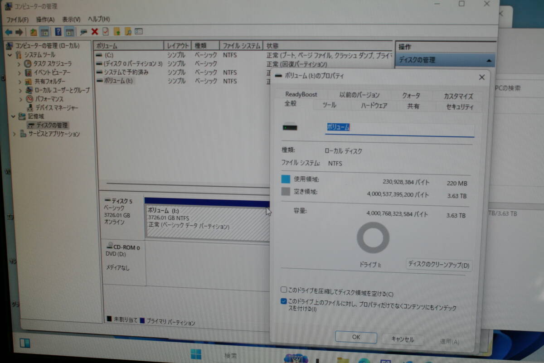Click the blue プライマリ パーティション legend square
This screenshot has width=544, height=363.
142,321
